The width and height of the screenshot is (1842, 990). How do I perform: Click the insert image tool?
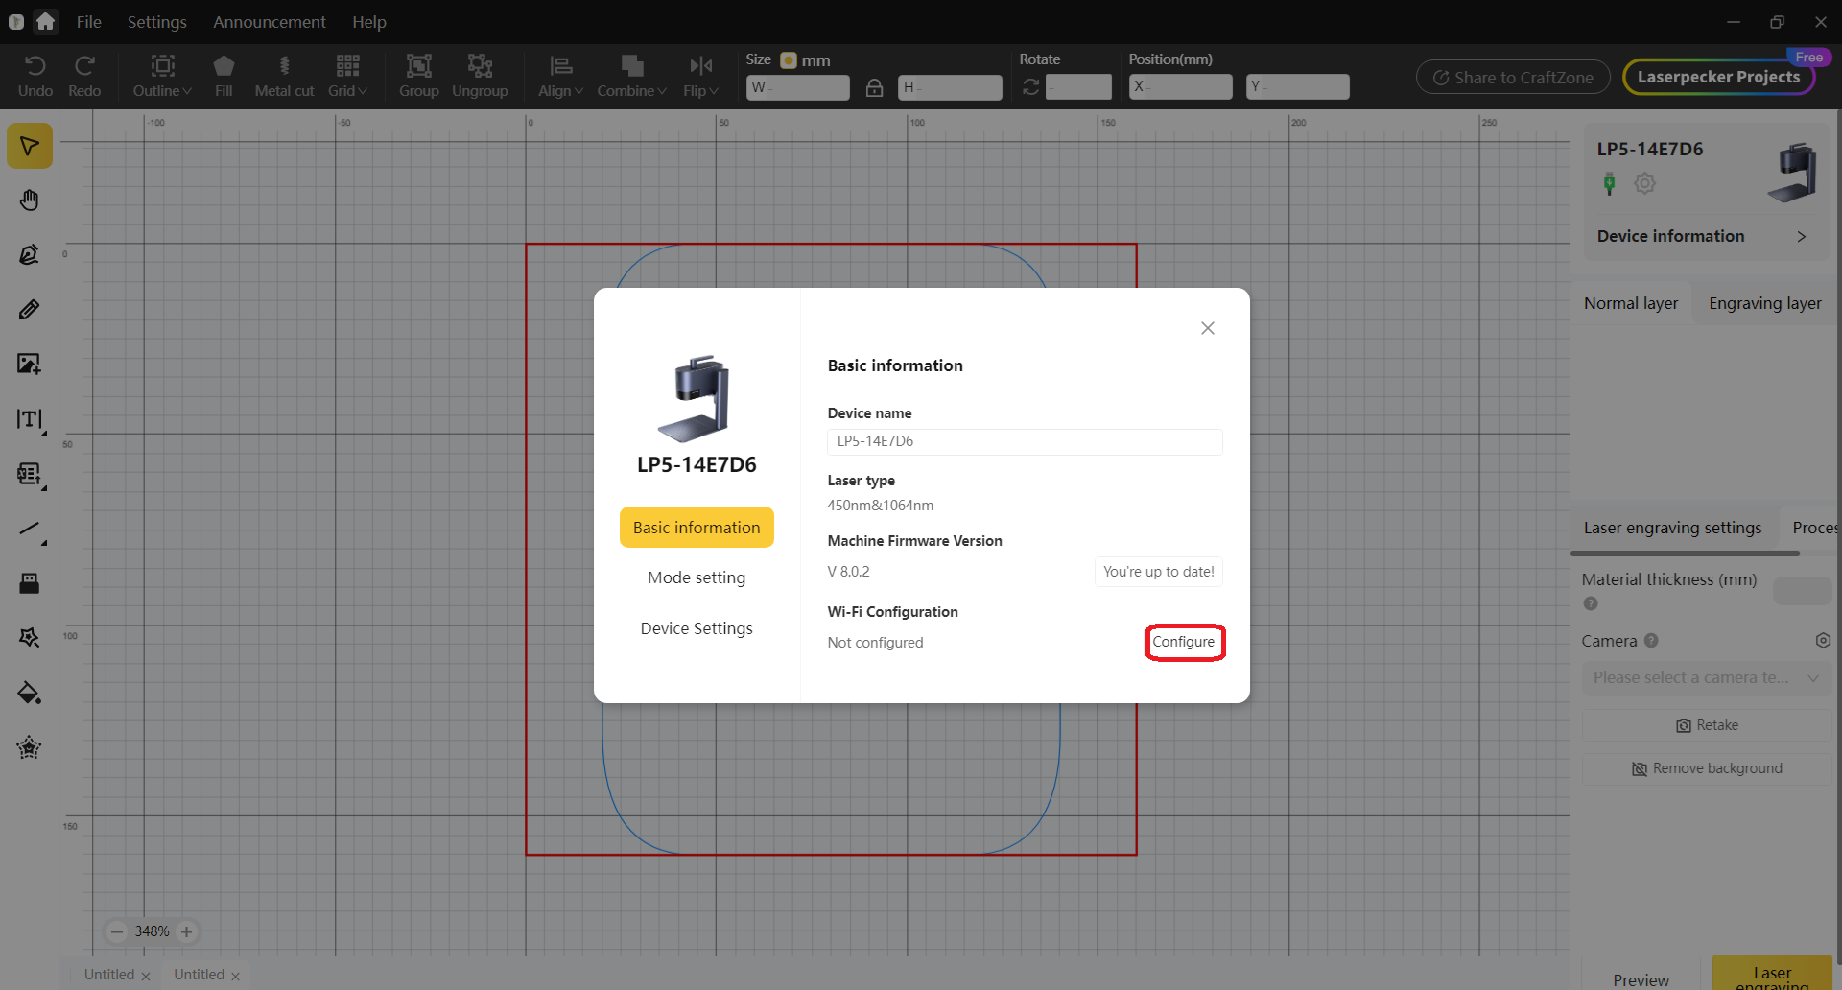click(x=30, y=365)
